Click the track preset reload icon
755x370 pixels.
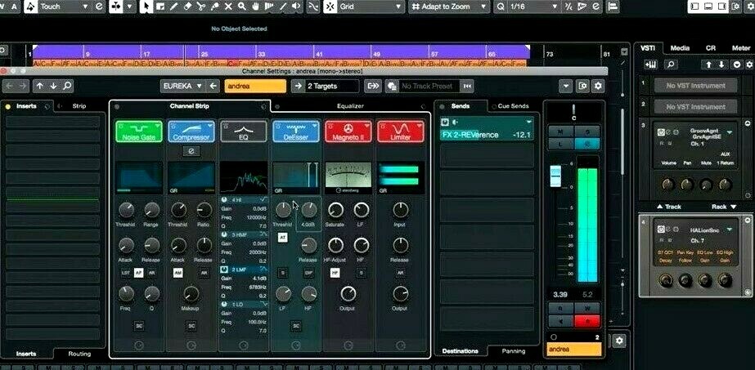click(466, 86)
